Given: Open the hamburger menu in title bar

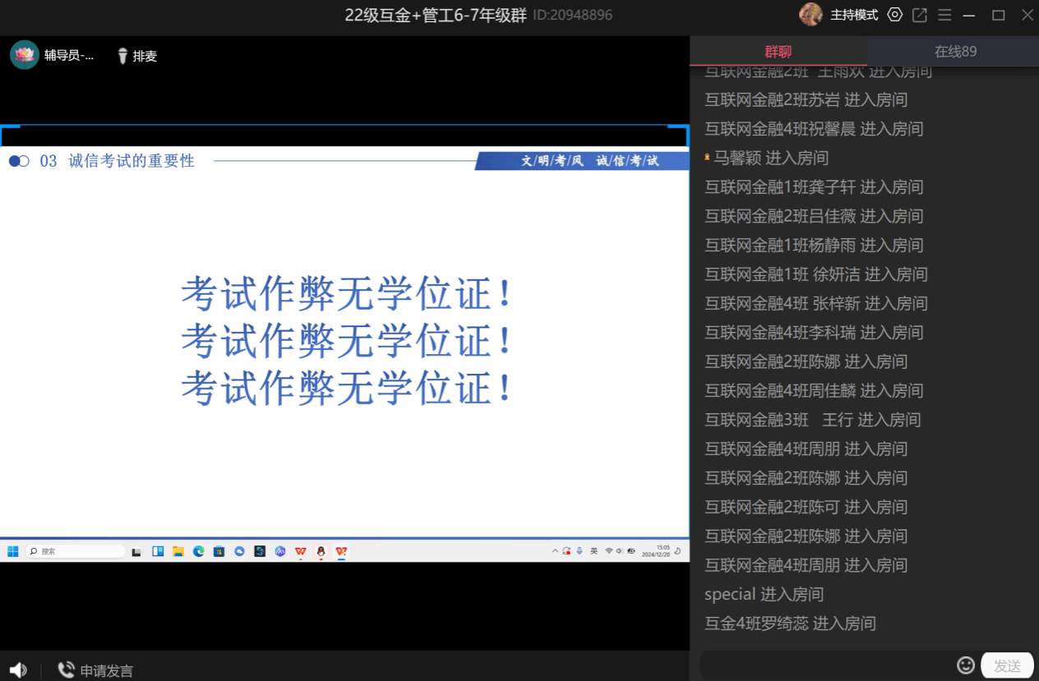Looking at the screenshot, I should pos(944,15).
